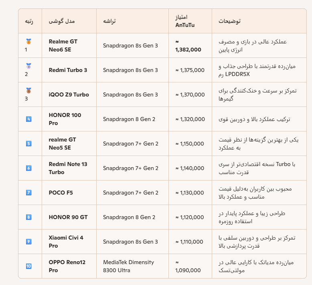Click the gold medal rank 1 icon
The height and width of the screenshot is (285, 312).
click(x=28, y=41)
